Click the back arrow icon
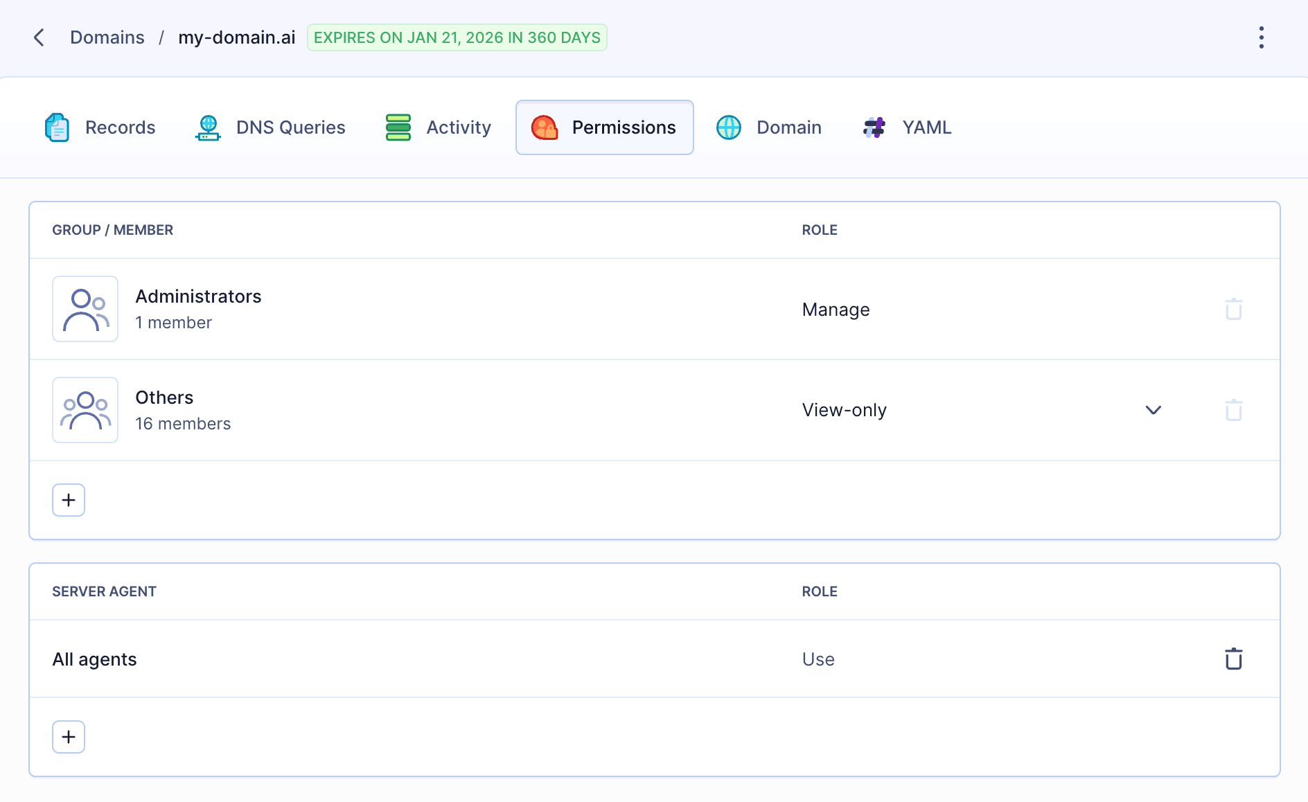This screenshot has height=802, width=1308. coord(39,37)
